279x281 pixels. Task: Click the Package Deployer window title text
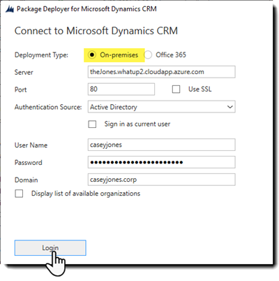click(86, 9)
